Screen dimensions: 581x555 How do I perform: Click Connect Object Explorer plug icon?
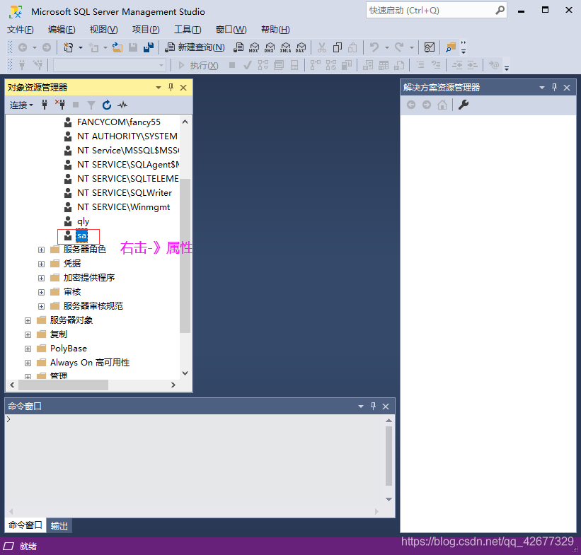pyautogui.click(x=45, y=105)
